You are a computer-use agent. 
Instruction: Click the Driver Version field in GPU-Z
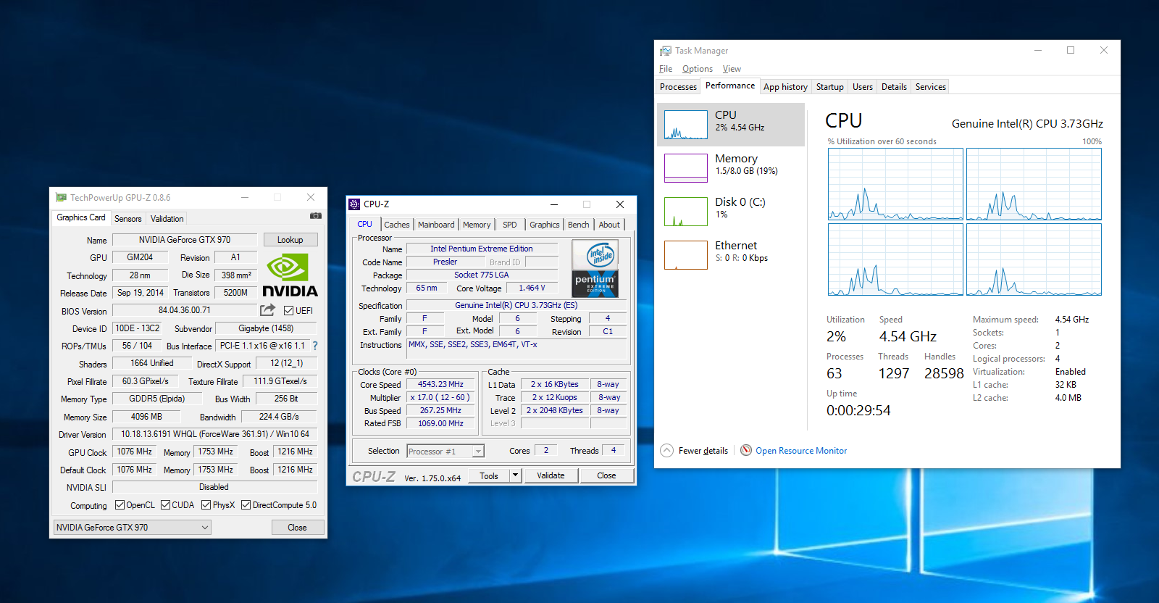coord(215,434)
